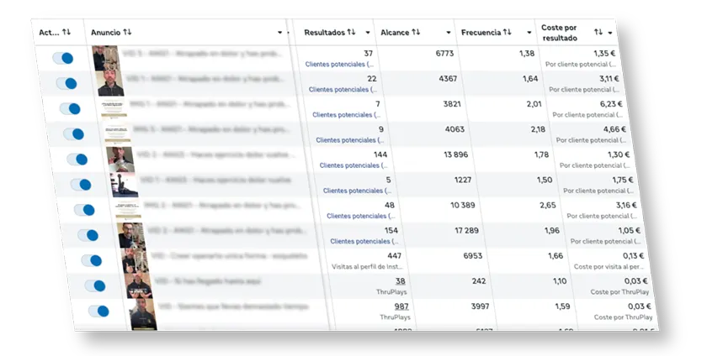707x356 pixels.
Task: Toggle the ad with 987 ThruPlays
Action: pos(98,311)
